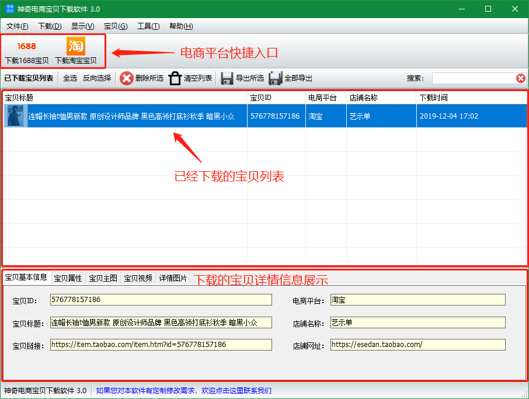Image resolution: width=529 pixels, height=399 pixels.
Task: Switch to the 详情图片 tab
Action: coord(173,278)
